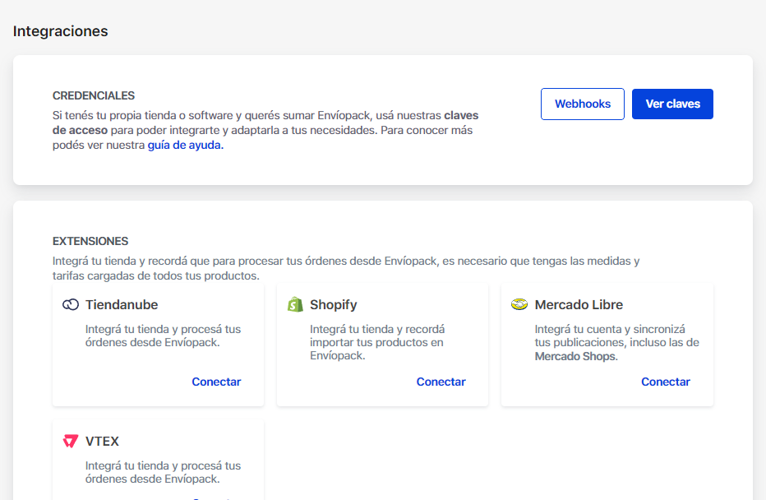This screenshot has width=766, height=500.
Task: Click the CREDENCIALES section title
Action: point(94,95)
